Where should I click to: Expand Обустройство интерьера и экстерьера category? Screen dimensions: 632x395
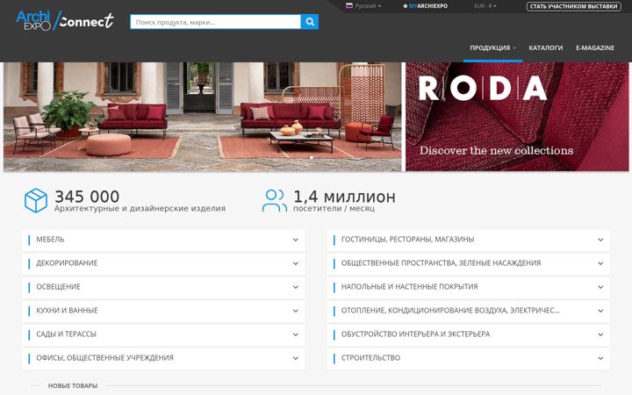(x=469, y=334)
